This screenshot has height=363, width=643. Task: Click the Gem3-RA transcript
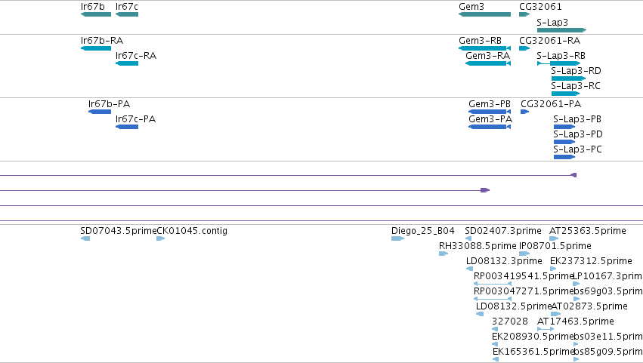[x=488, y=63]
